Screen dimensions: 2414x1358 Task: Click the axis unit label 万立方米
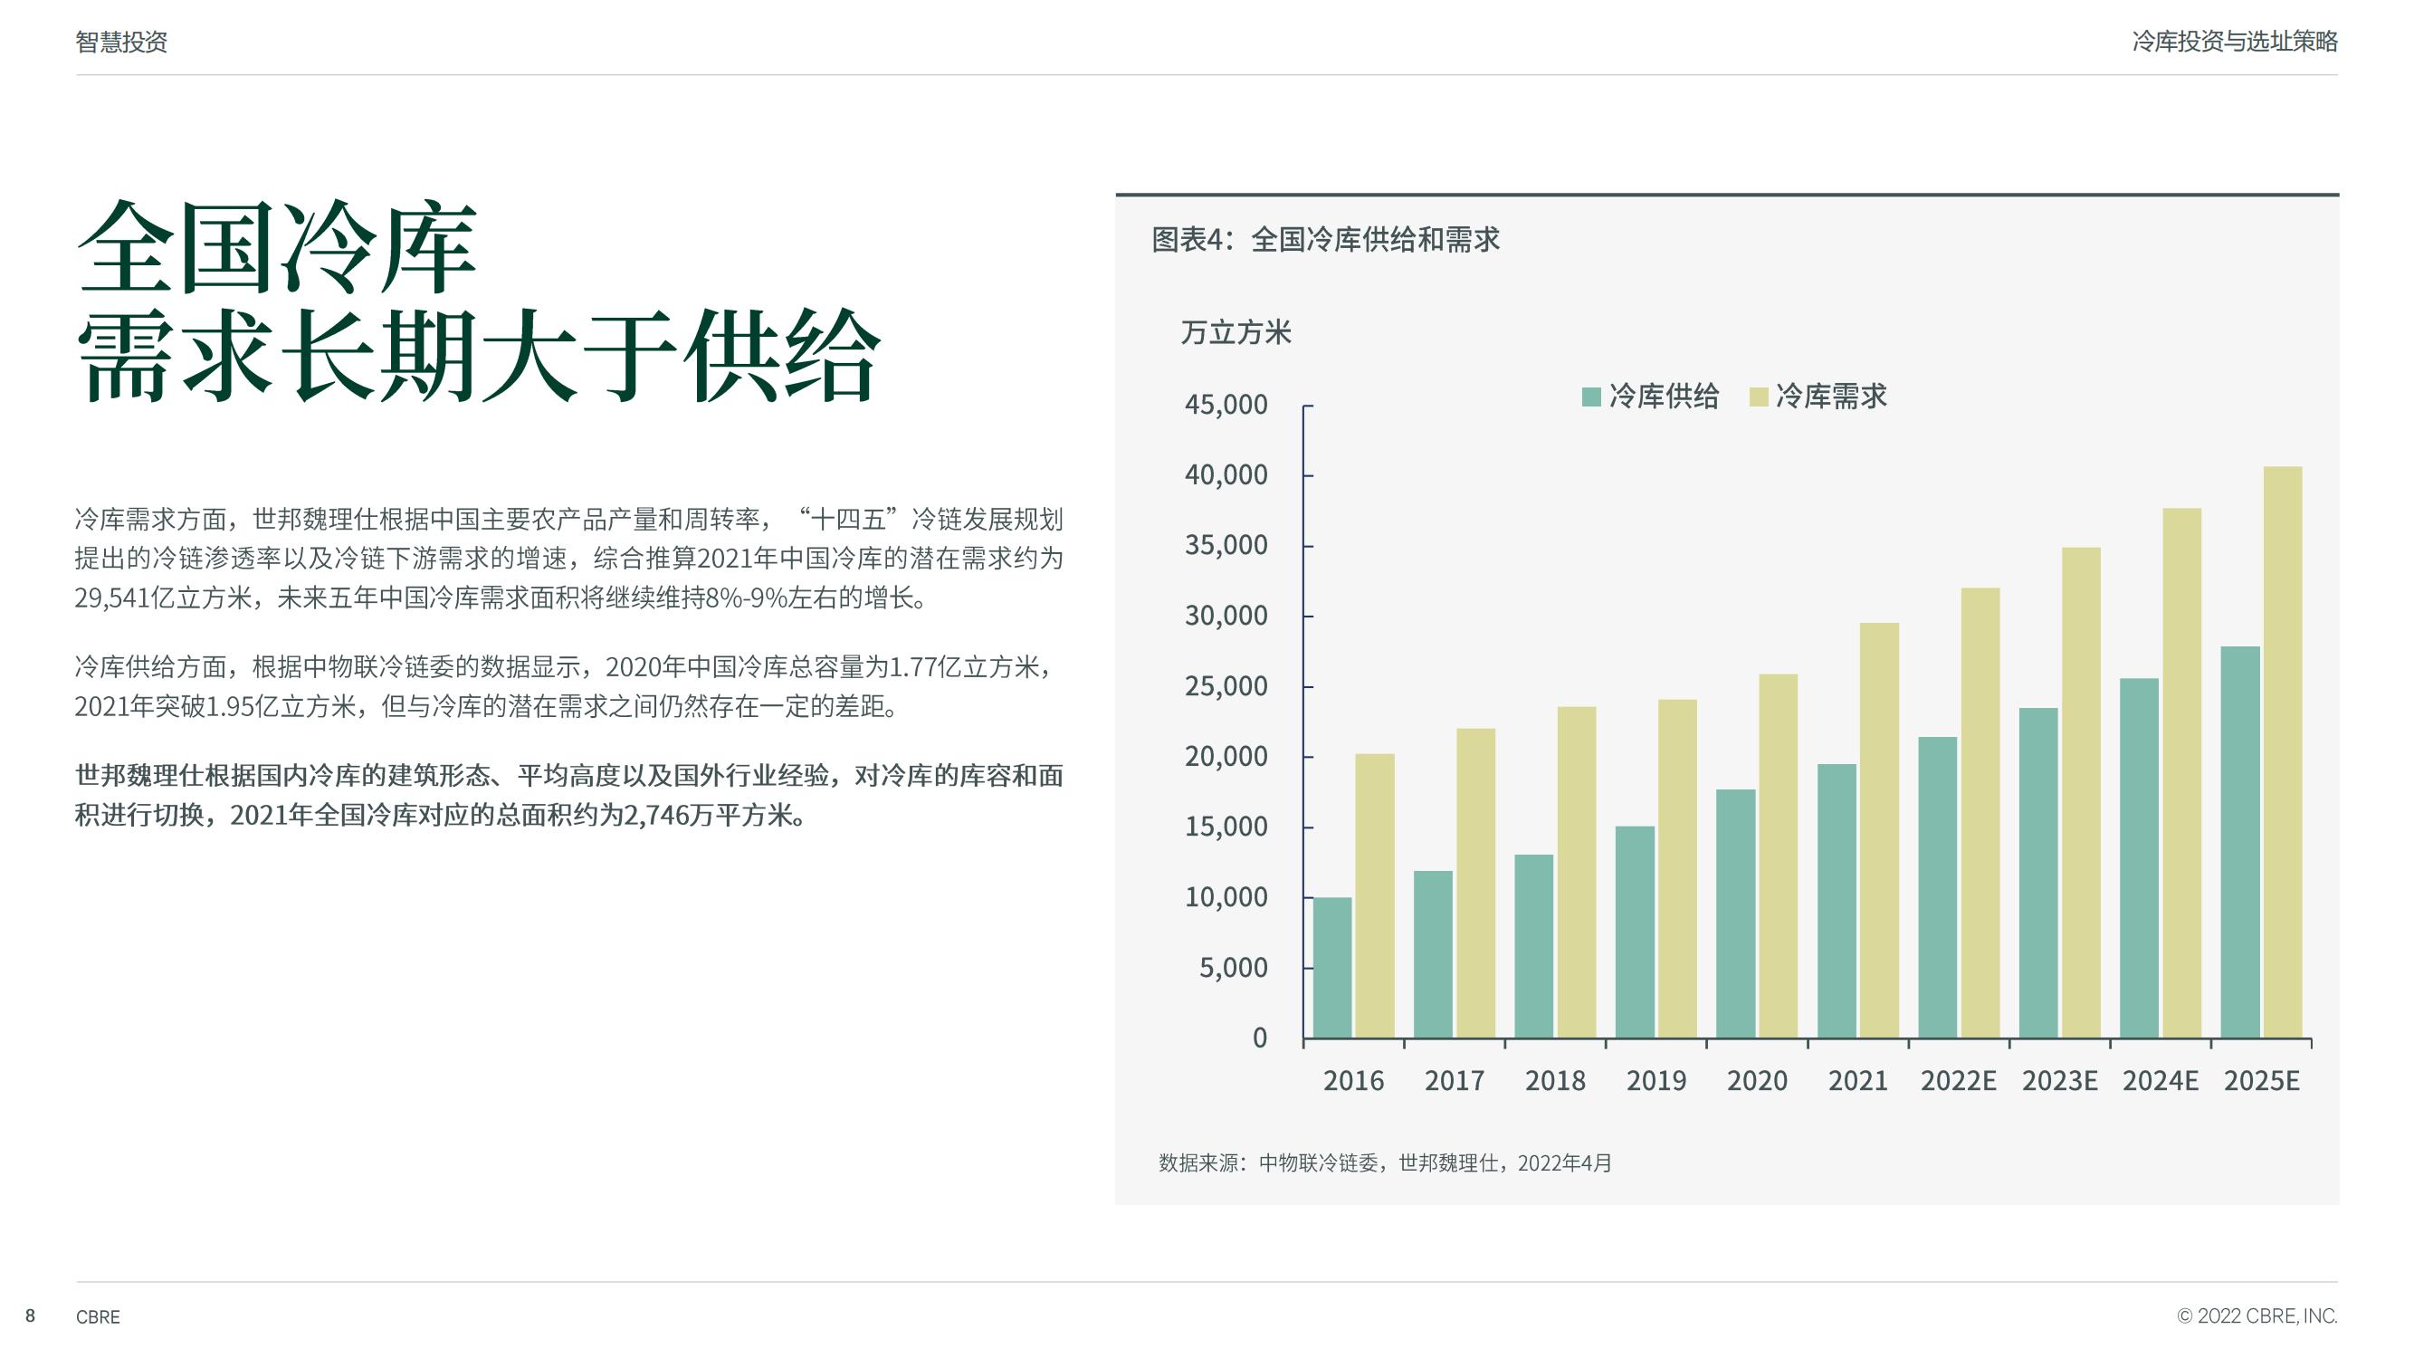1236,332
